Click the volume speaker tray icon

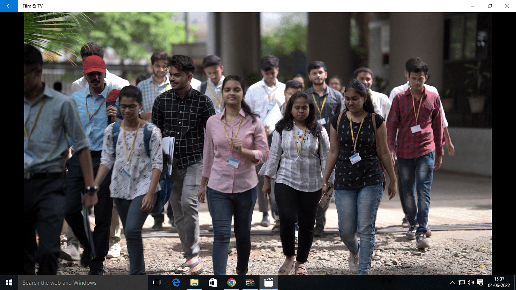coord(471,282)
